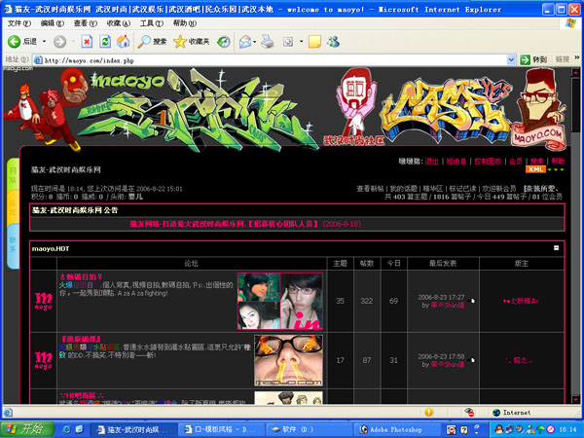This screenshot has width=584, height=438.
Task: Click the page vertical scrollbar down arrow
Action: 575,399
